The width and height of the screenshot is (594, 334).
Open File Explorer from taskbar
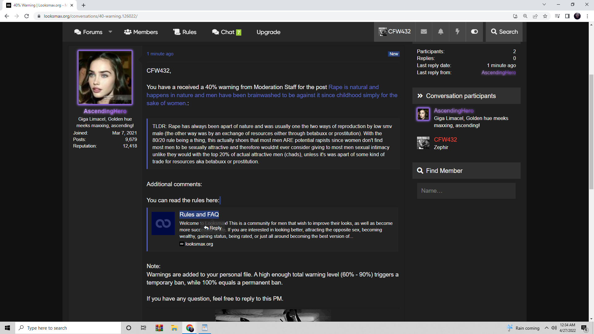(174, 328)
